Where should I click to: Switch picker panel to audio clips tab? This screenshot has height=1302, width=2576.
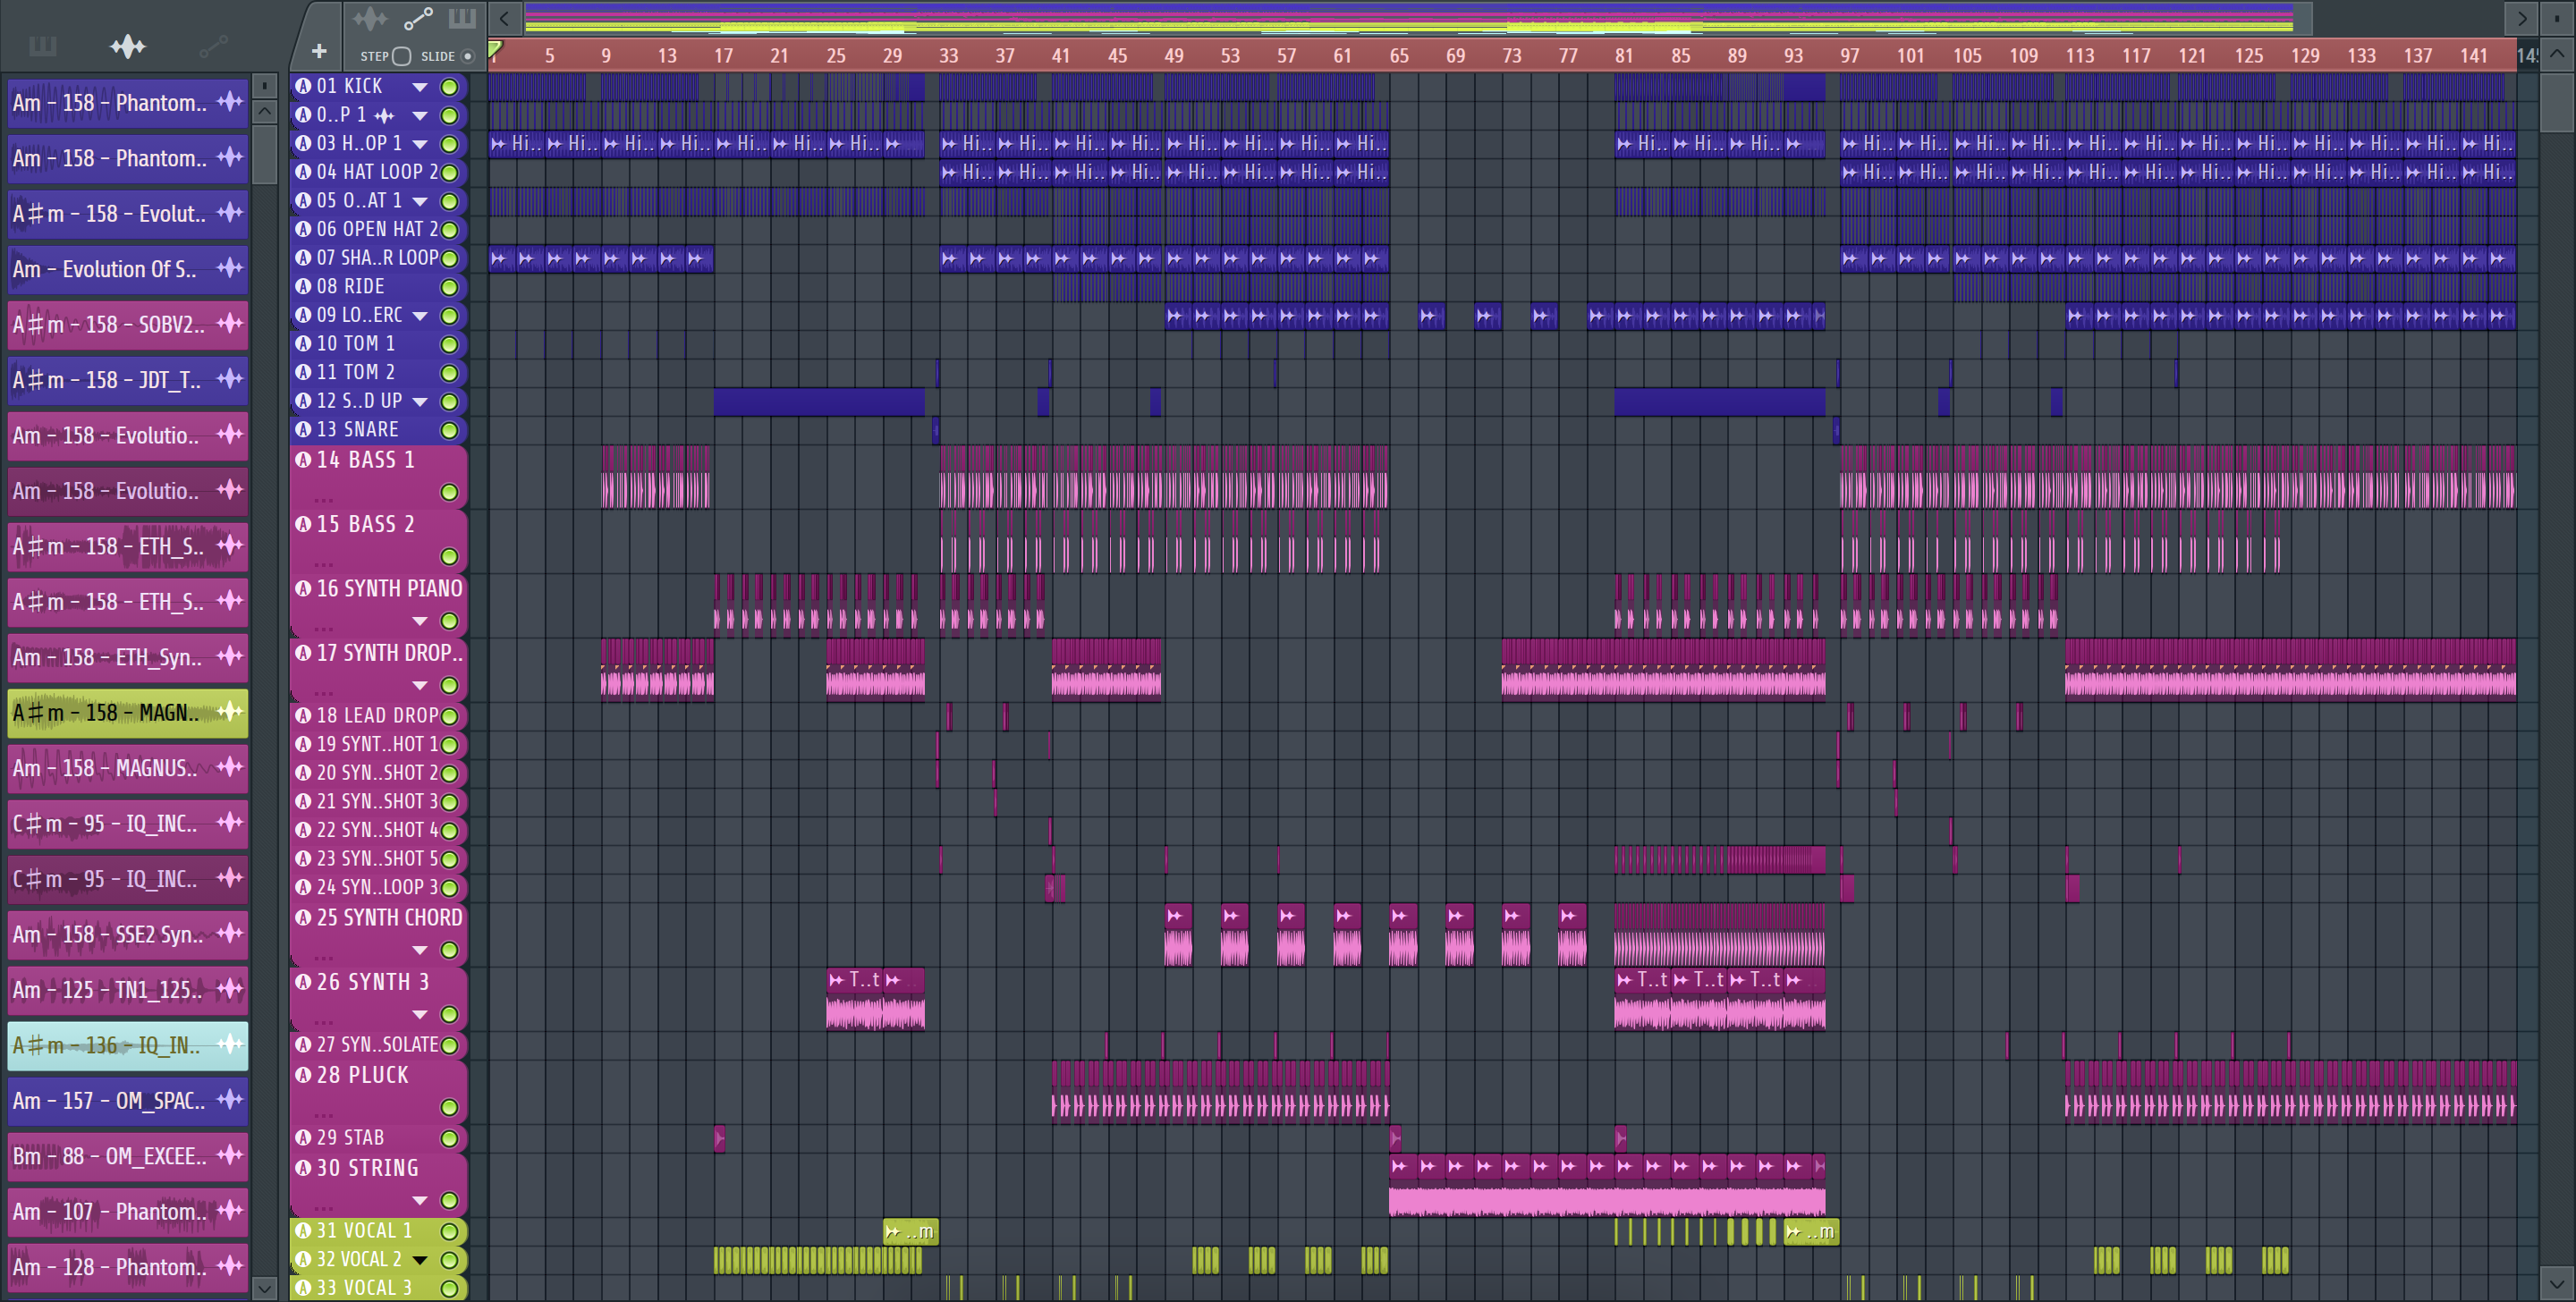click(x=128, y=46)
